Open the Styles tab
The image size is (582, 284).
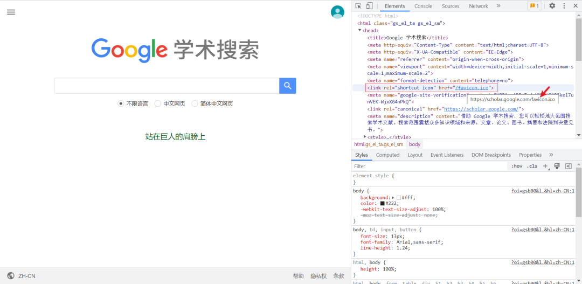coord(362,155)
